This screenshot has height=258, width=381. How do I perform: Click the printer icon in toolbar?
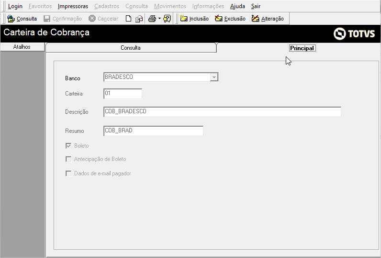[x=152, y=19]
